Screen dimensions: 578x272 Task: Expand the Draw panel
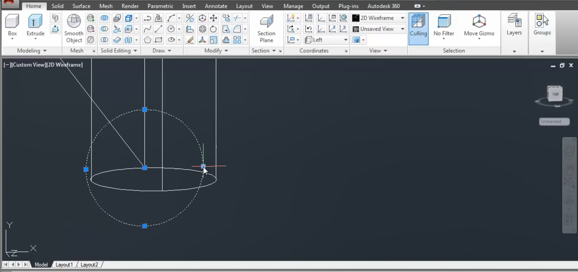162,51
